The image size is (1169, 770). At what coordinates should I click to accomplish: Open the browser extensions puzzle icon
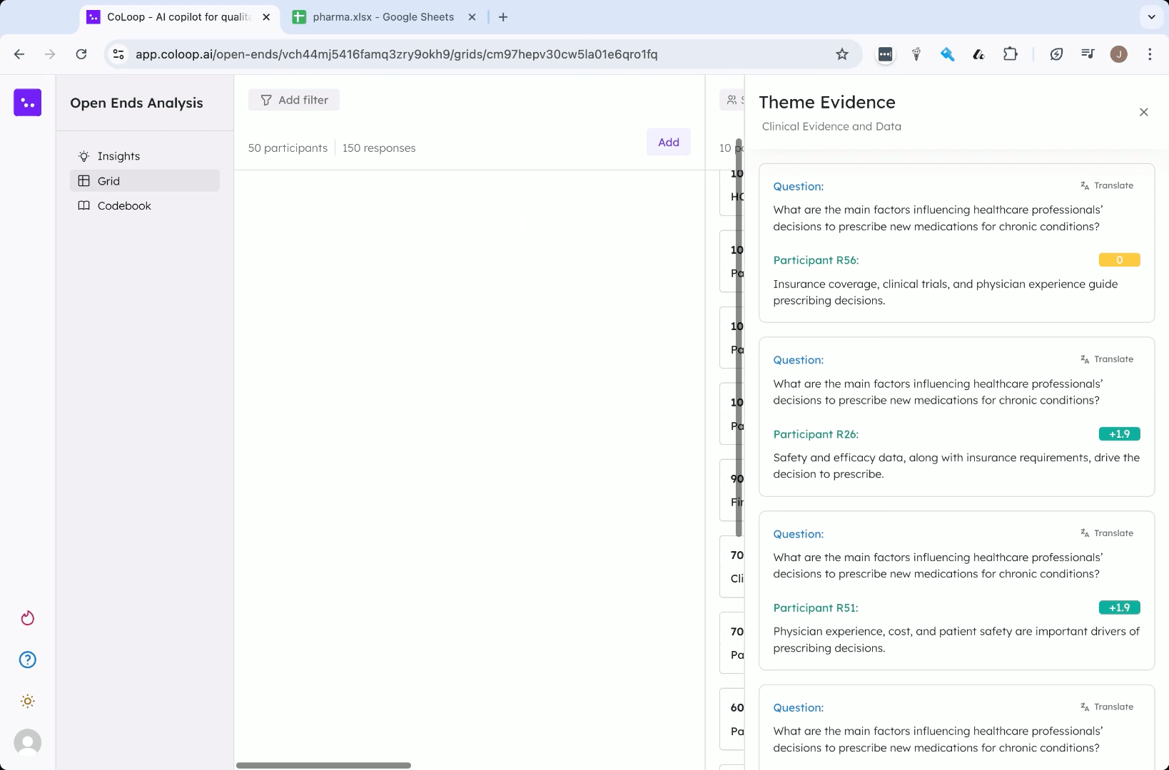(1011, 54)
